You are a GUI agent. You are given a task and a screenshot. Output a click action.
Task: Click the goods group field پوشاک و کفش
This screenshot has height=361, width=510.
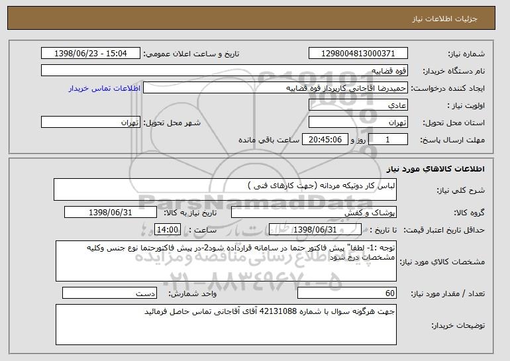pyautogui.click(x=314, y=213)
